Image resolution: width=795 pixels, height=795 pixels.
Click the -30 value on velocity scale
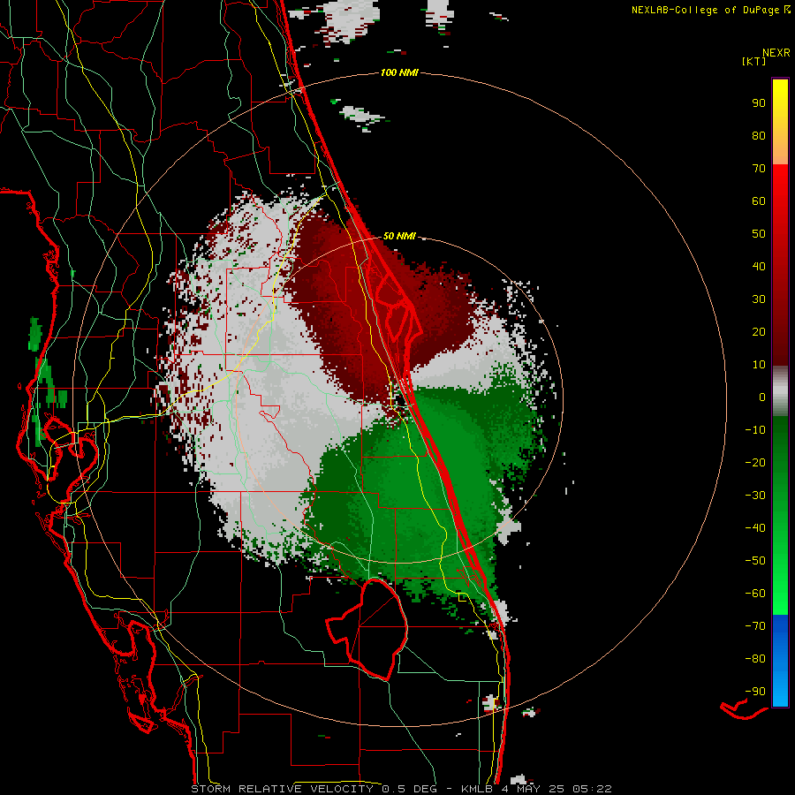[x=755, y=496]
